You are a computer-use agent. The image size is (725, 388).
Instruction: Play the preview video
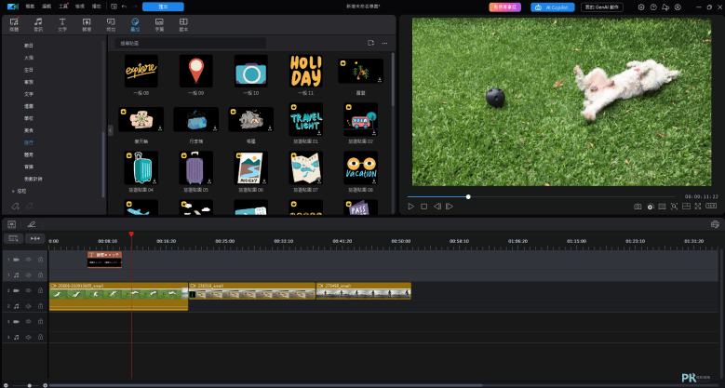[x=411, y=207]
